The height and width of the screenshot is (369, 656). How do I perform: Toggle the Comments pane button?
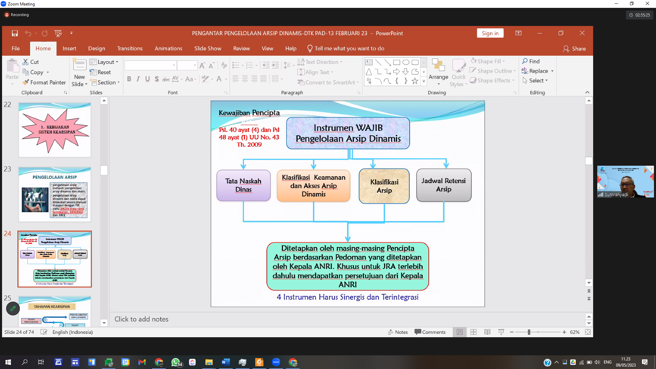(x=430, y=332)
